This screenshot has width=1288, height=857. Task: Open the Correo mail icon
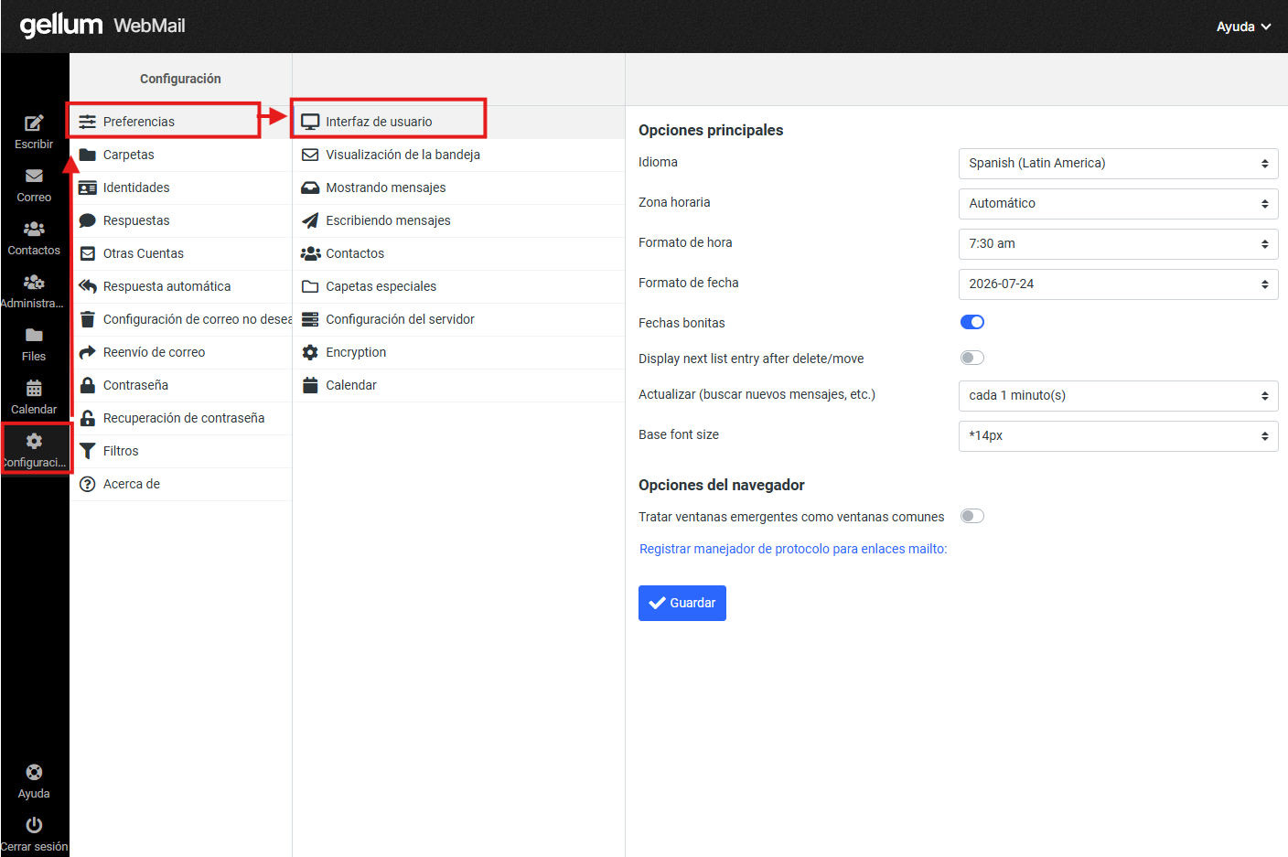coord(34,176)
